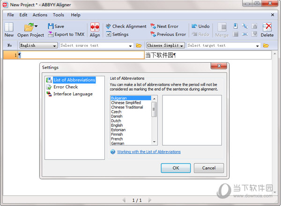Open the Actions menu
The height and width of the screenshot is (206, 281).
[40, 15]
